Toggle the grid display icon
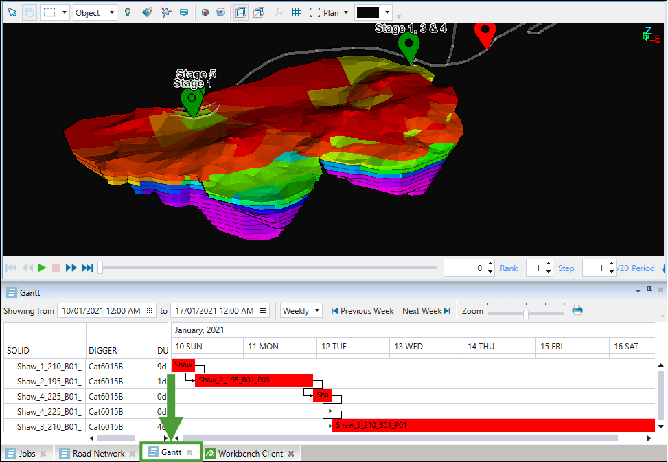 pos(297,12)
